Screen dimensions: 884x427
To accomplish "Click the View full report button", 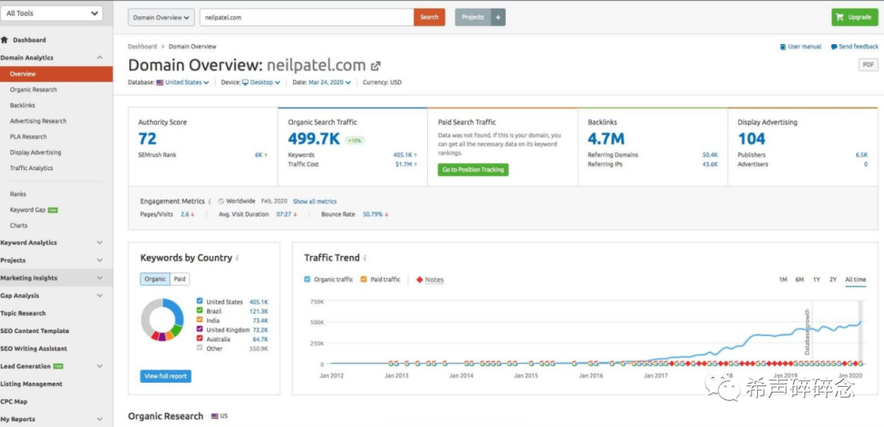I will click(x=165, y=376).
